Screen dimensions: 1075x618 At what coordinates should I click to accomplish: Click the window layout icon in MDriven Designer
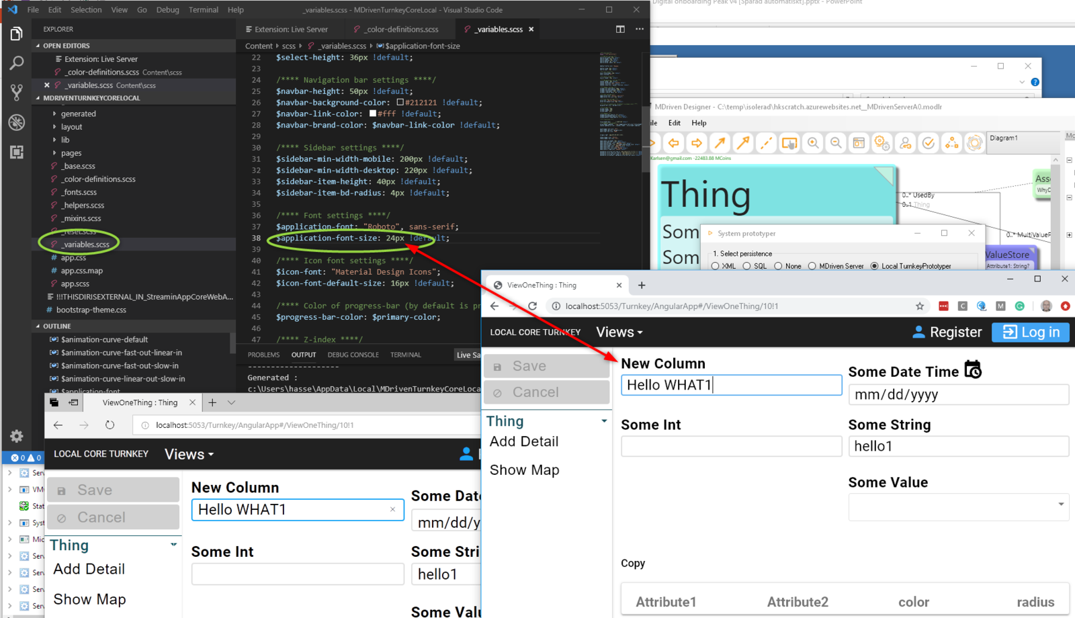click(x=859, y=143)
